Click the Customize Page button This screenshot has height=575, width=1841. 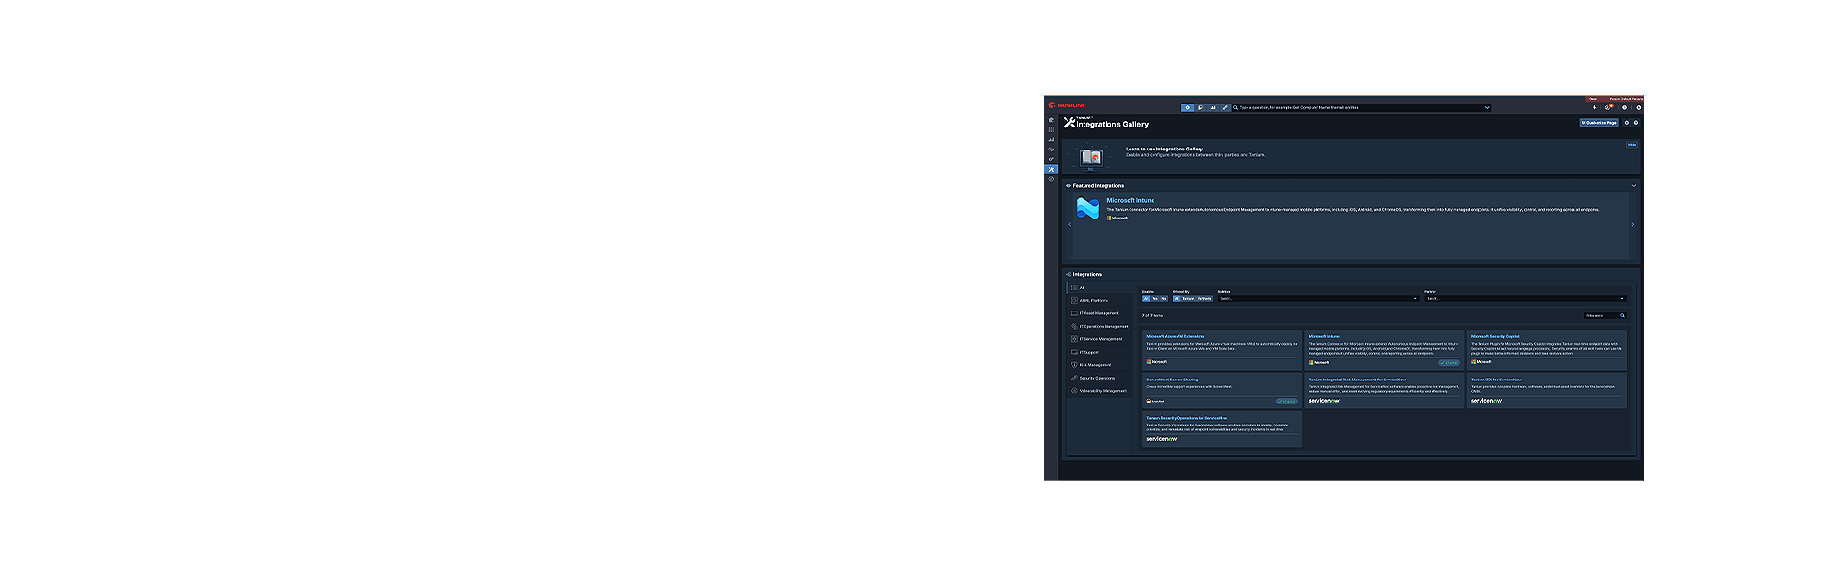pos(1598,123)
